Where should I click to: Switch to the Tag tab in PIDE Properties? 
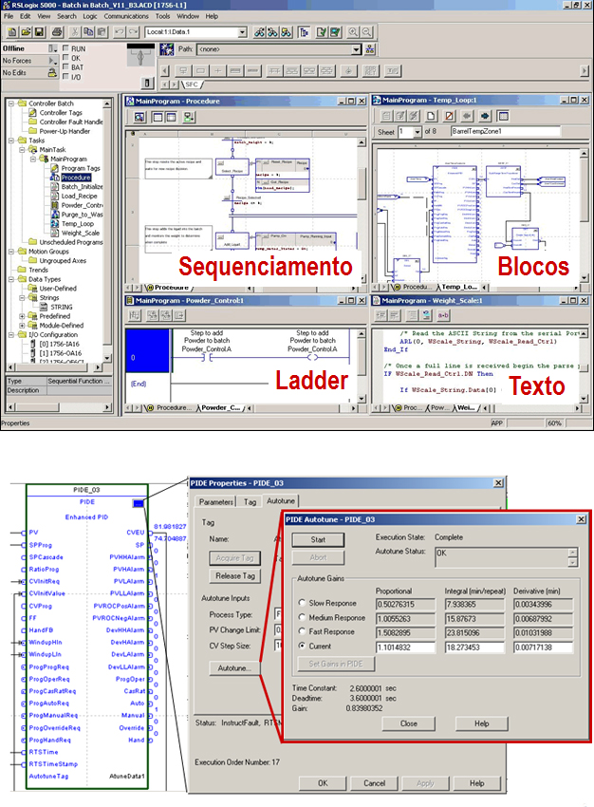(250, 502)
